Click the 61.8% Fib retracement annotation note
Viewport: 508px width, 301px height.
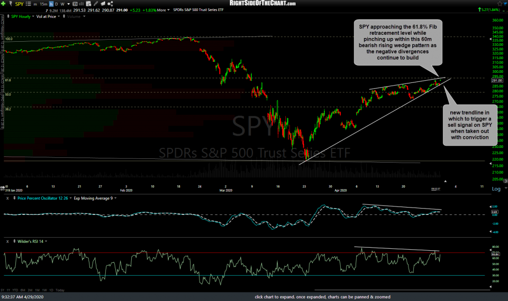[x=398, y=42]
